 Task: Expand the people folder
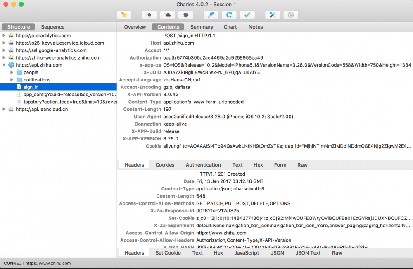[12, 73]
